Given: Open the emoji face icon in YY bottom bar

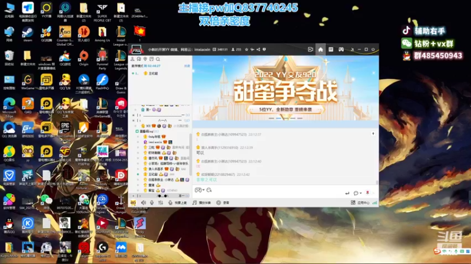Looking at the screenshot, I should (133, 202).
